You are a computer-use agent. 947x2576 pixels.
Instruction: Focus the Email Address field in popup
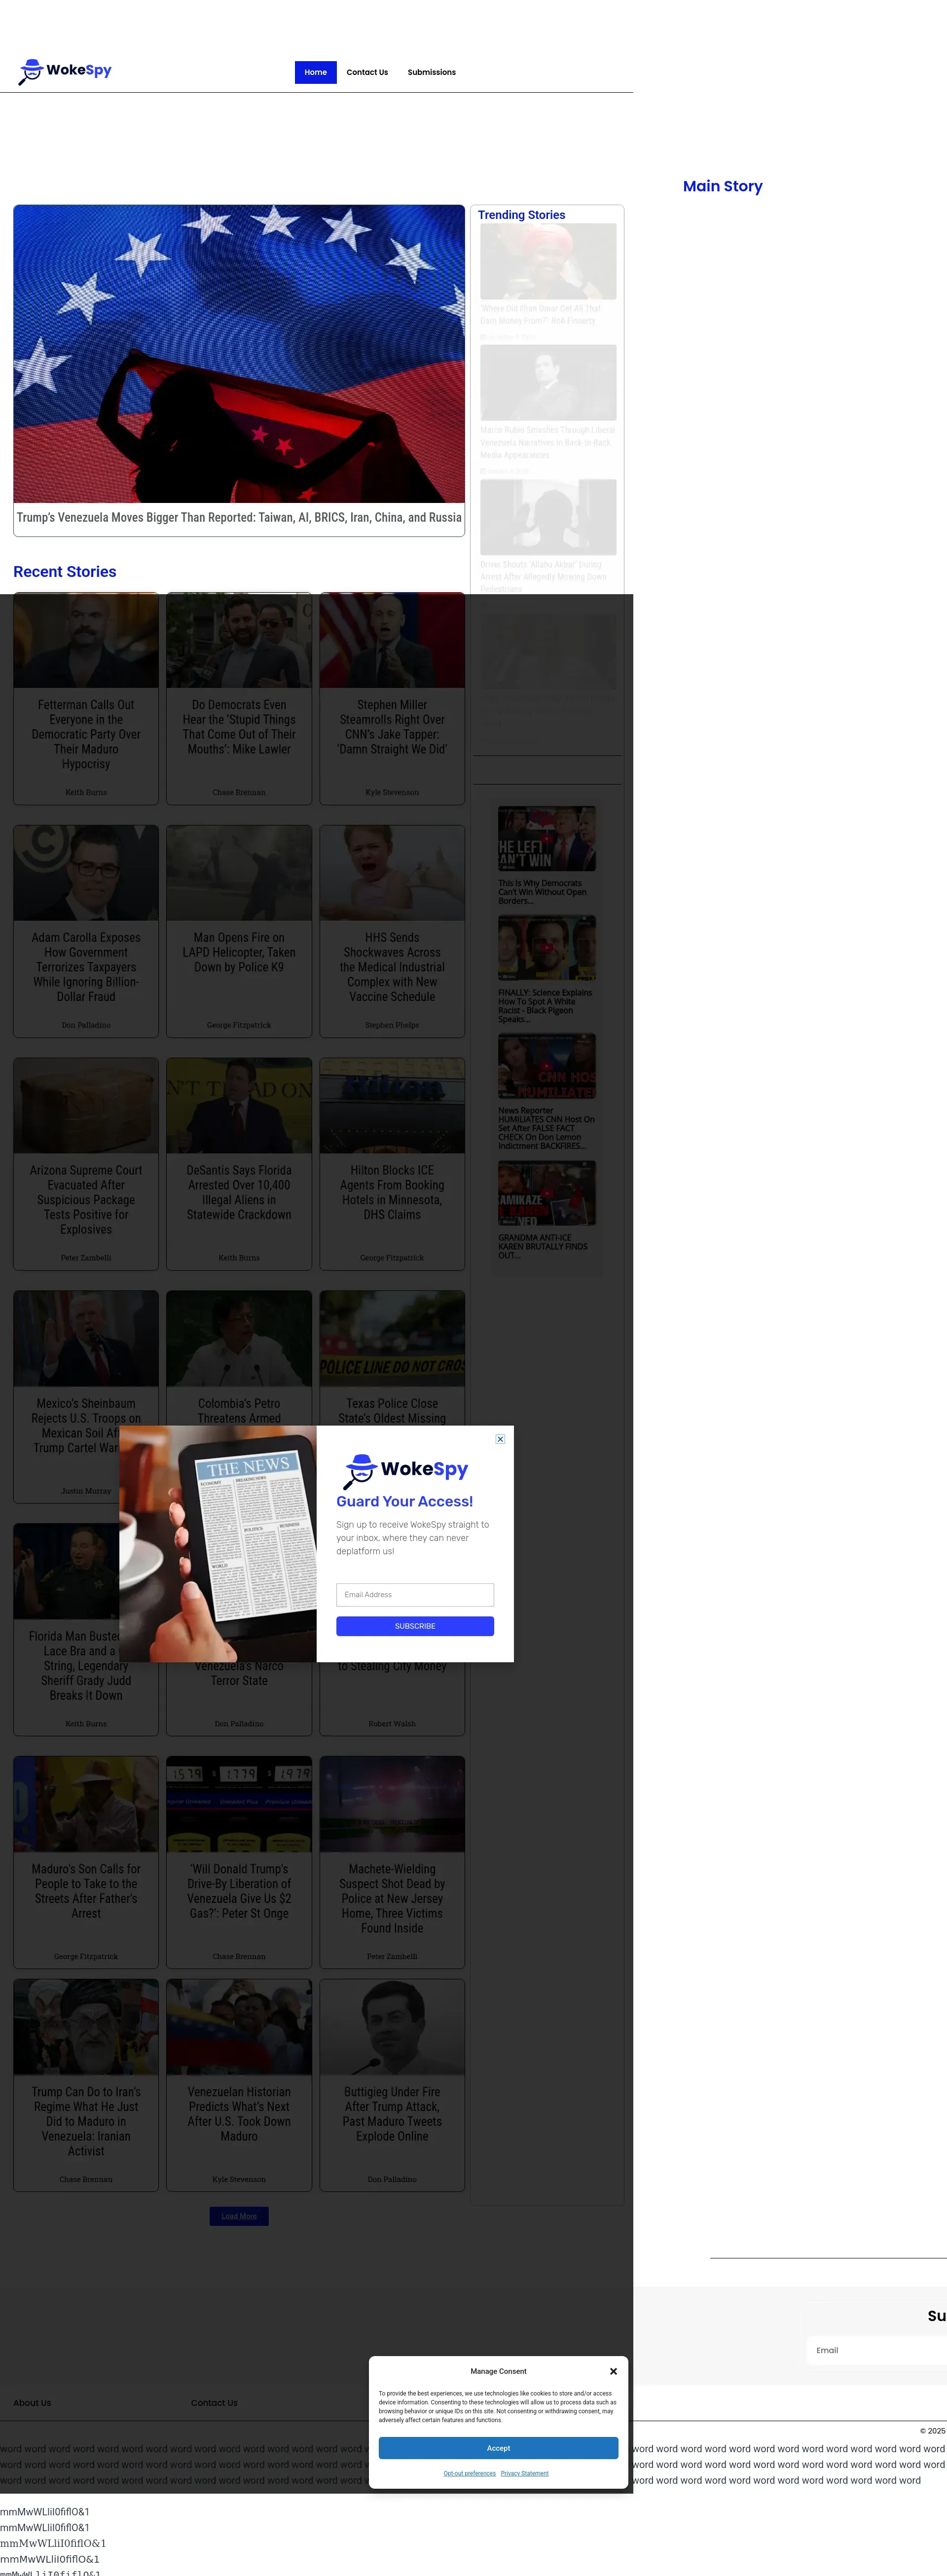[415, 1594]
